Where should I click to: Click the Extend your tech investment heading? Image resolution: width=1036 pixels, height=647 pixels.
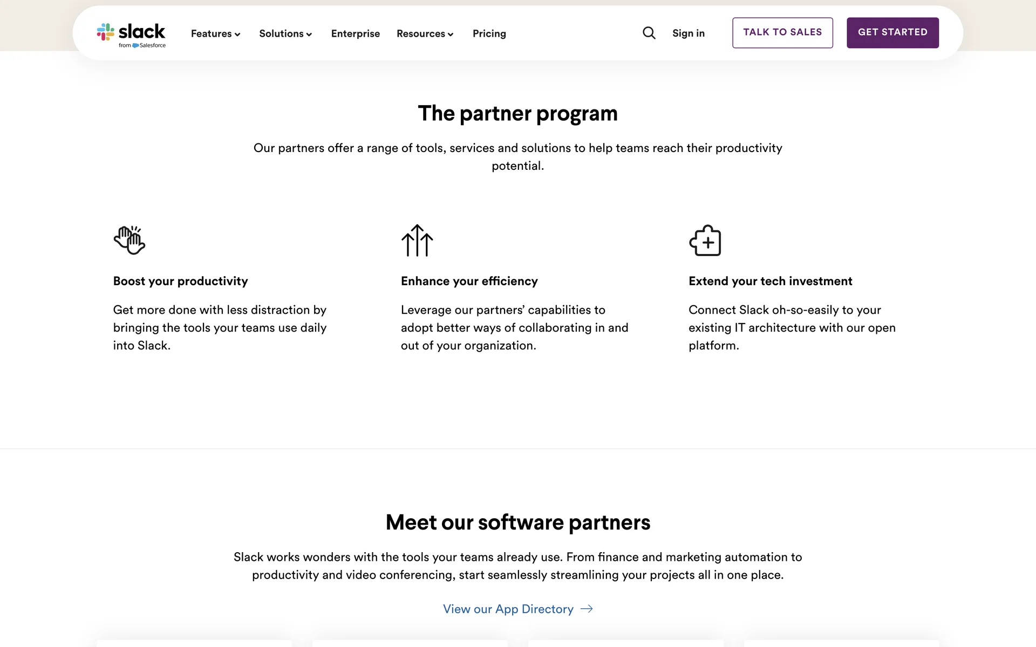click(x=771, y=281)
